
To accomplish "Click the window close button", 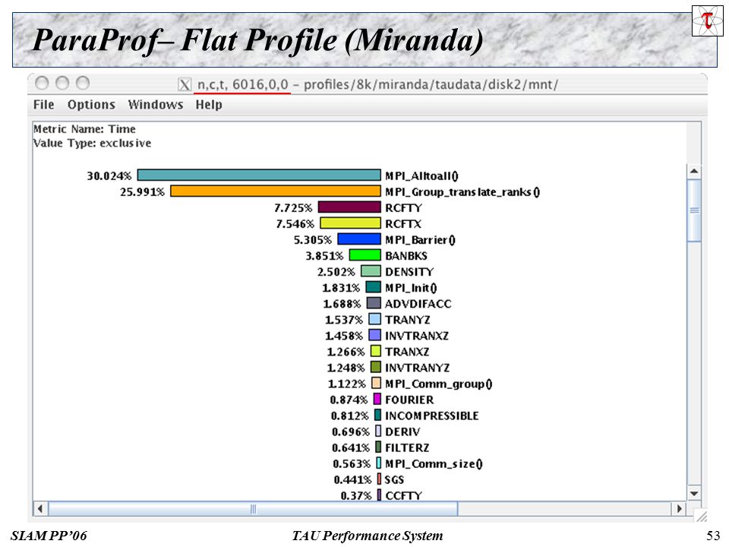I will coord(42,84).
